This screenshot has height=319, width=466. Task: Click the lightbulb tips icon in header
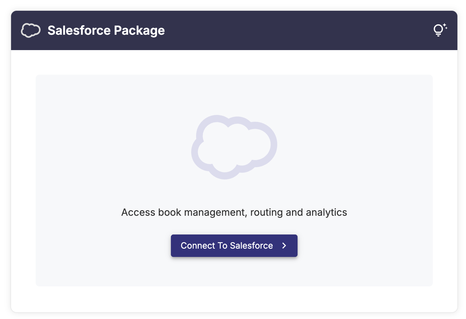coord(440,30)
